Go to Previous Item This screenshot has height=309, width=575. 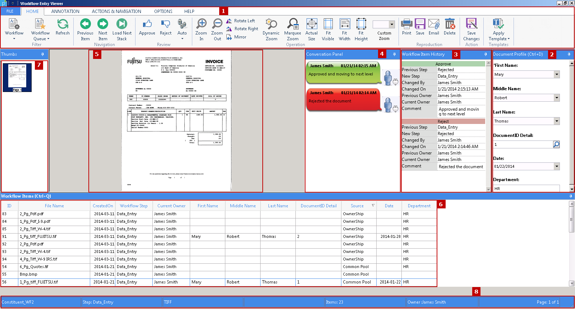coord(85,29)
